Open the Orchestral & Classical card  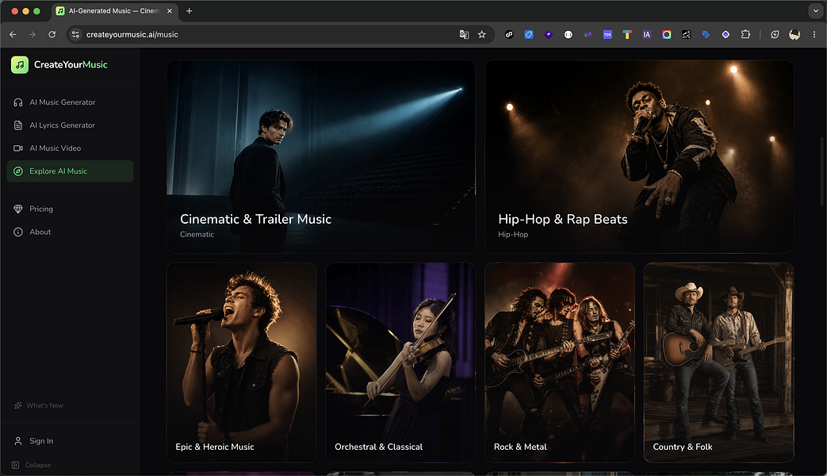click(x=400, y=363)
